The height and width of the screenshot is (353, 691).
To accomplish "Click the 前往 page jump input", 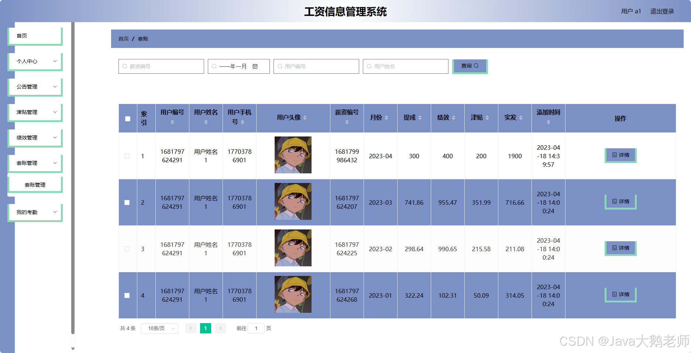I will coord(256,328).
